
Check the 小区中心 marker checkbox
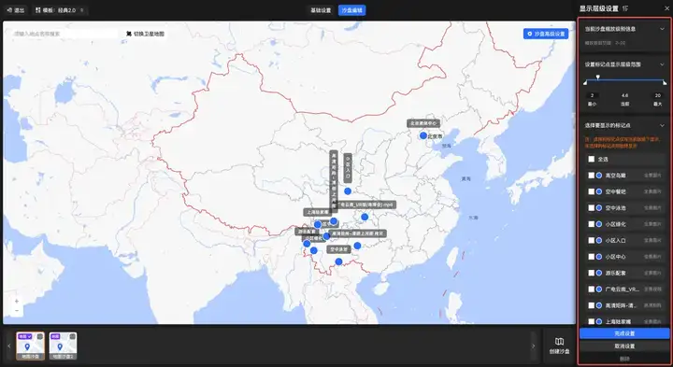(592, 257)
